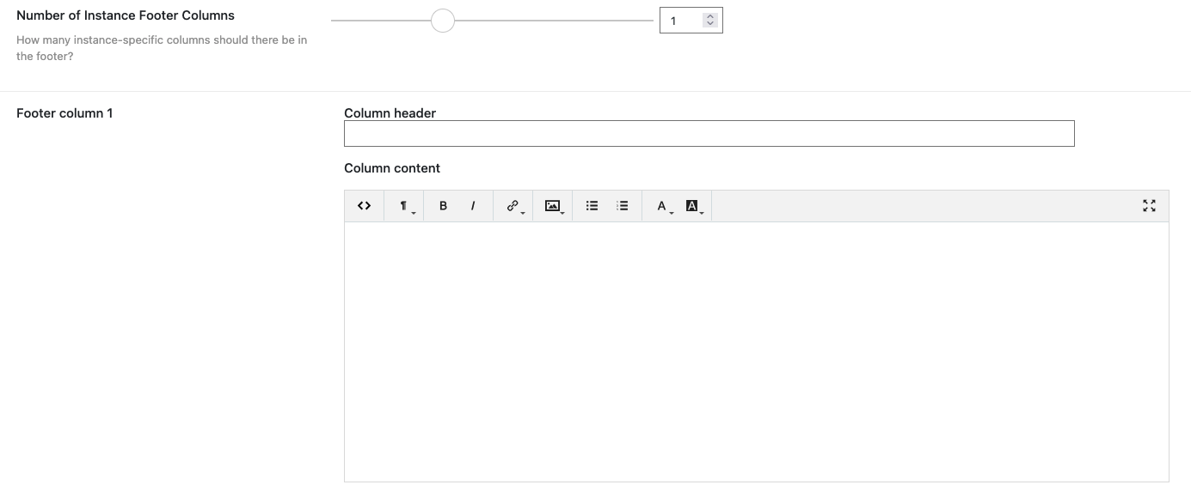Click inside the Column header field

tap(709, 133)
